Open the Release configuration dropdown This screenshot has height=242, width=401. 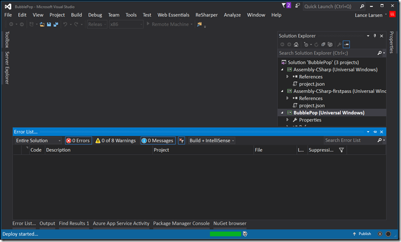point(97,25)
